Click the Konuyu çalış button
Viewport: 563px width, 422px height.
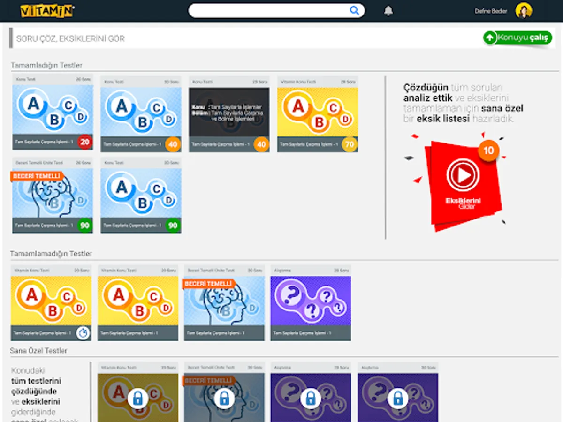click(x=518, y=38)
